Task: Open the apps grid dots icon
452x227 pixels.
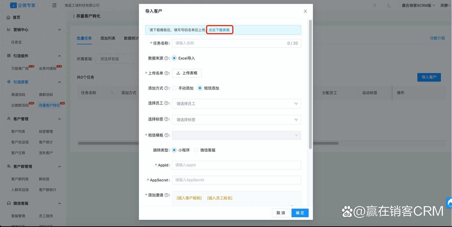Action: click(374, 5)
